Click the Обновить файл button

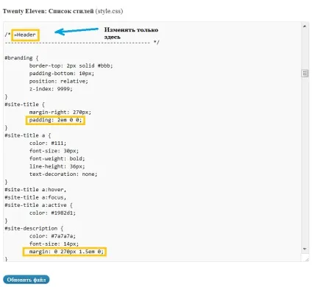point(26,280)
